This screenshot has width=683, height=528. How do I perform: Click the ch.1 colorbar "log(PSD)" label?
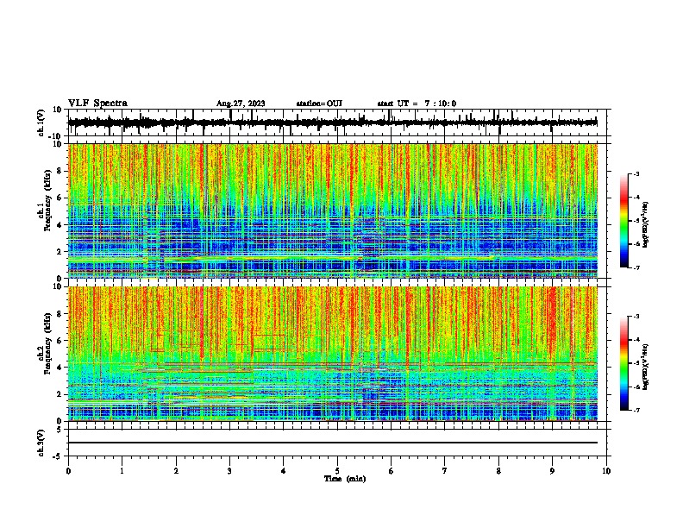[x=646, y=224]
